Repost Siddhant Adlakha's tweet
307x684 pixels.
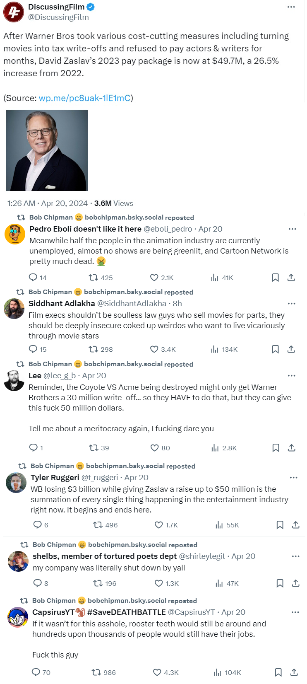pyautogui.click(x=93, y=349)
